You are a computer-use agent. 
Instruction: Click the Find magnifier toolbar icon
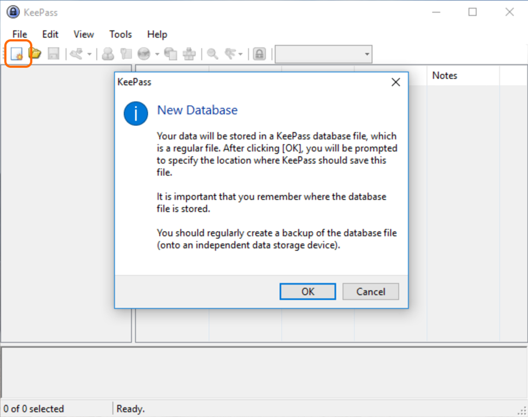point(212,54)
